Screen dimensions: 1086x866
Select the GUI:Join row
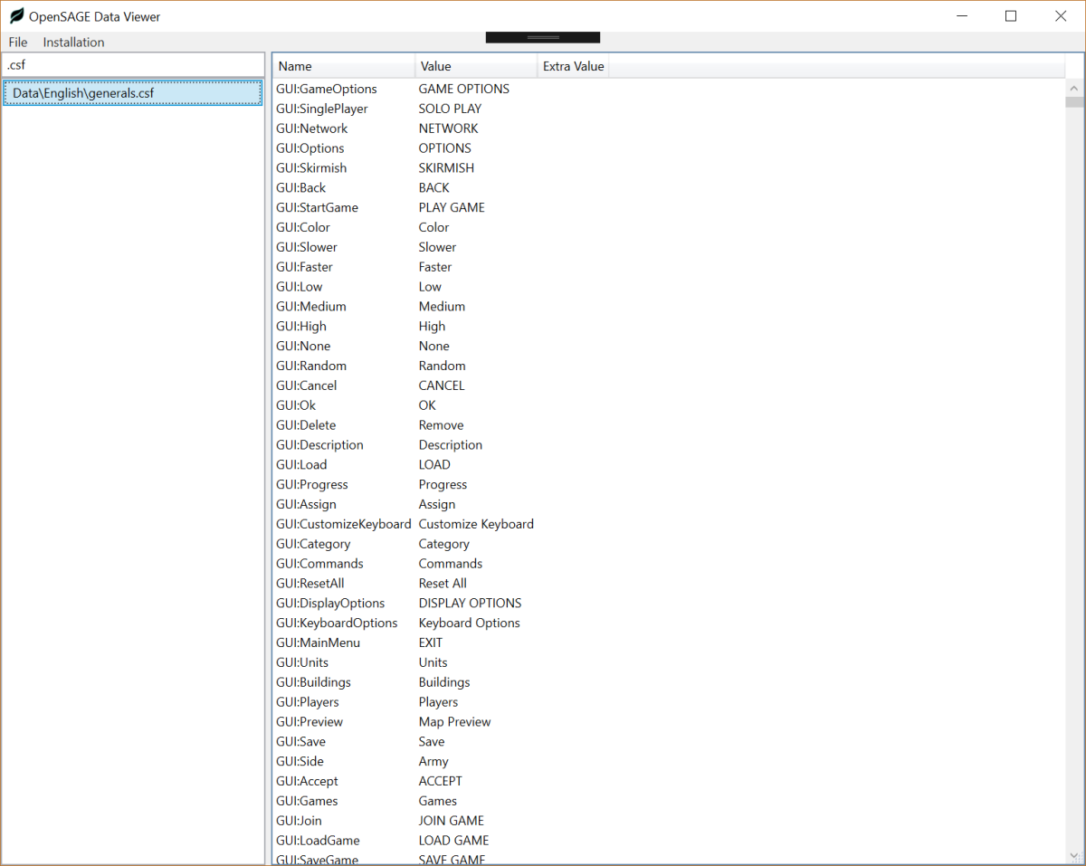pos(670,822)
